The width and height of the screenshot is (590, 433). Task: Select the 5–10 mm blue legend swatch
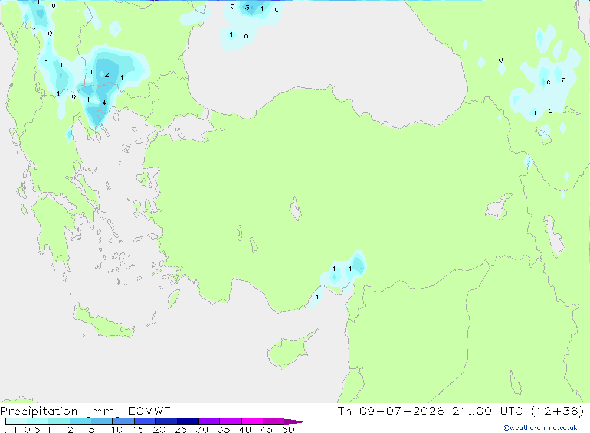click(102, 421)
